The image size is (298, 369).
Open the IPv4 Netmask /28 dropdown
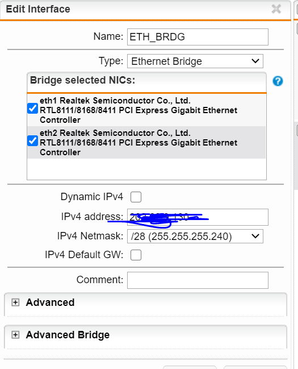point(195,237)
